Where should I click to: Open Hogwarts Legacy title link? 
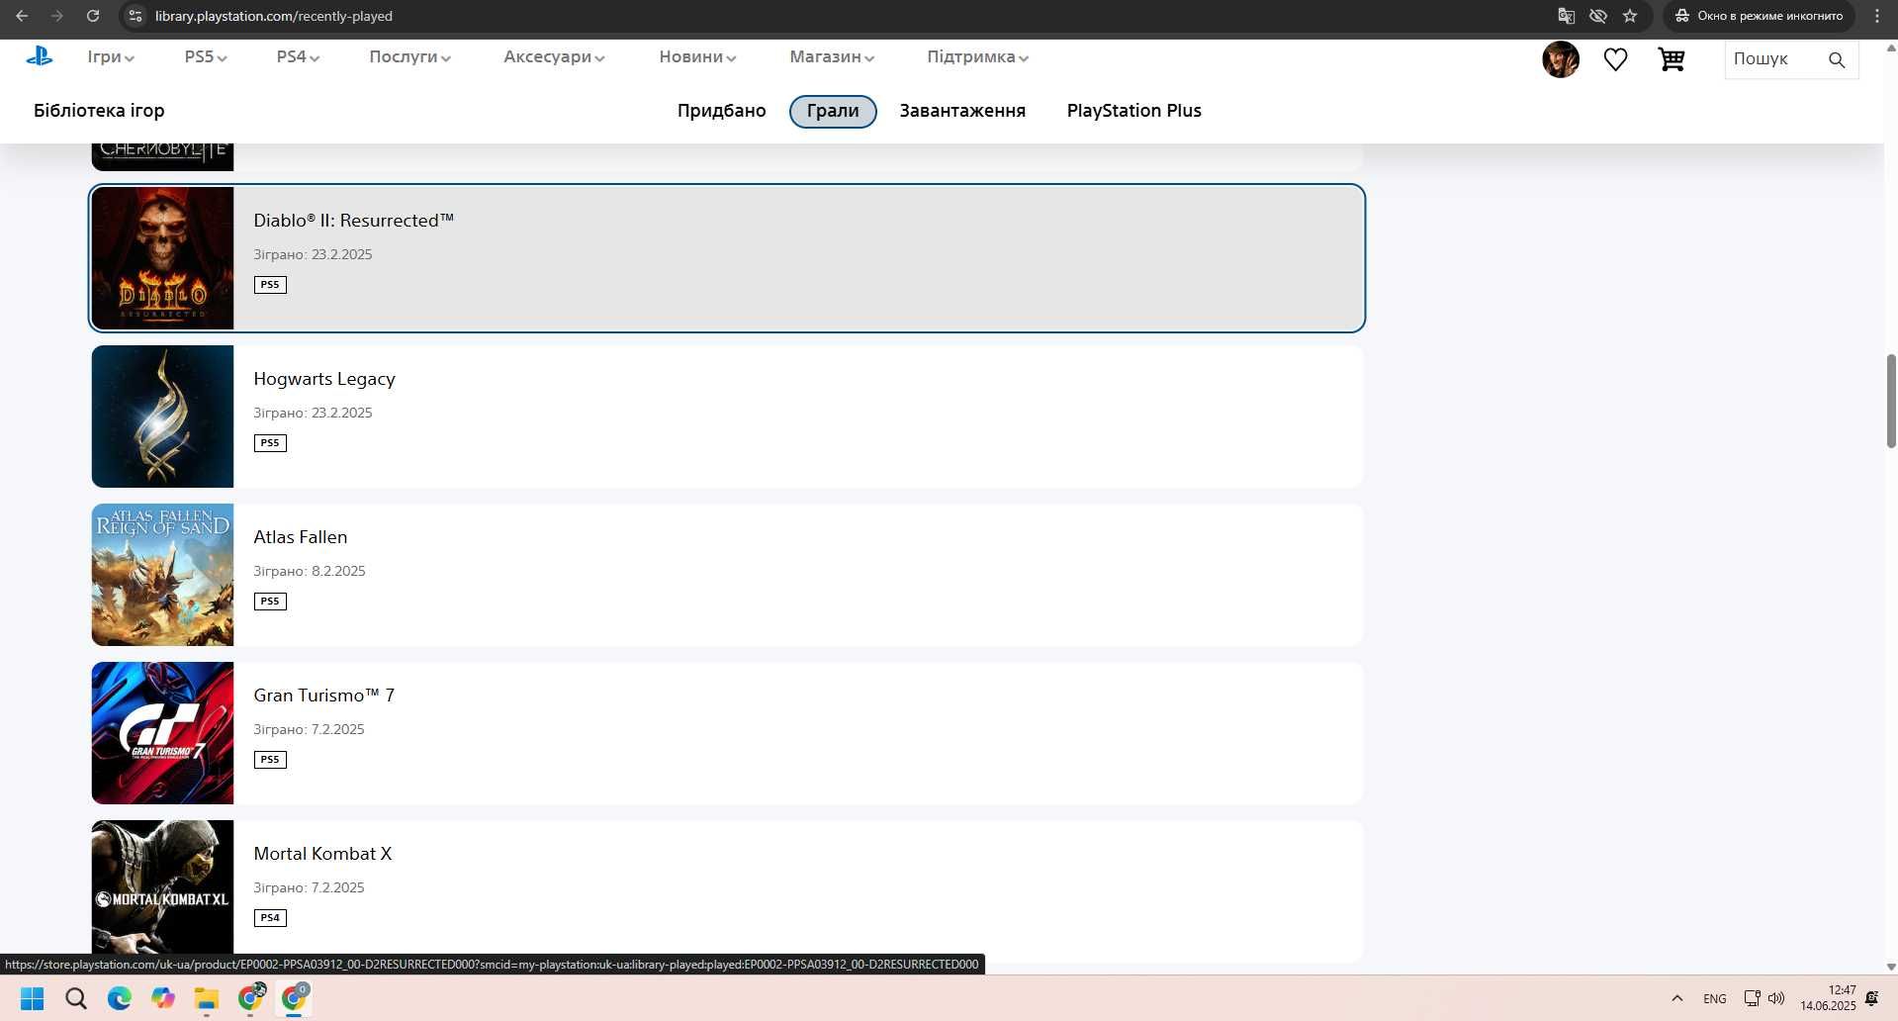pos(324,379)
